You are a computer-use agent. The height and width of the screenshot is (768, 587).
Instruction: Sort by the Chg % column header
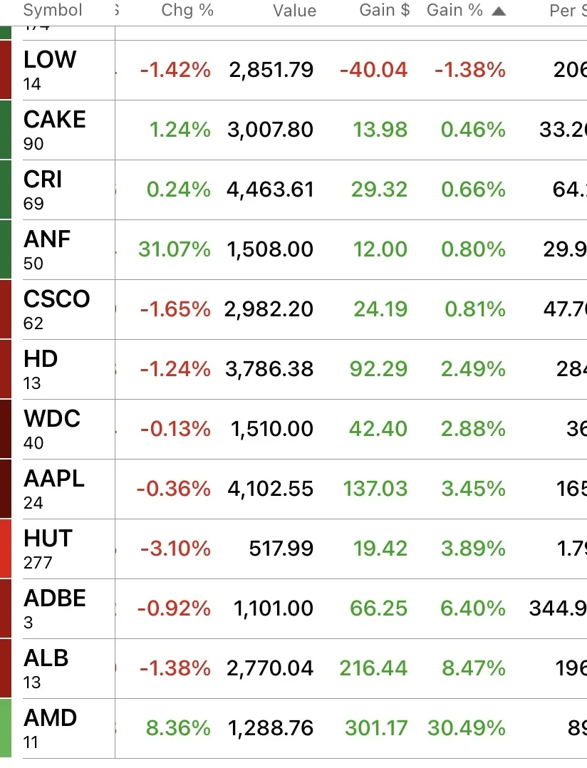[187, 10]
